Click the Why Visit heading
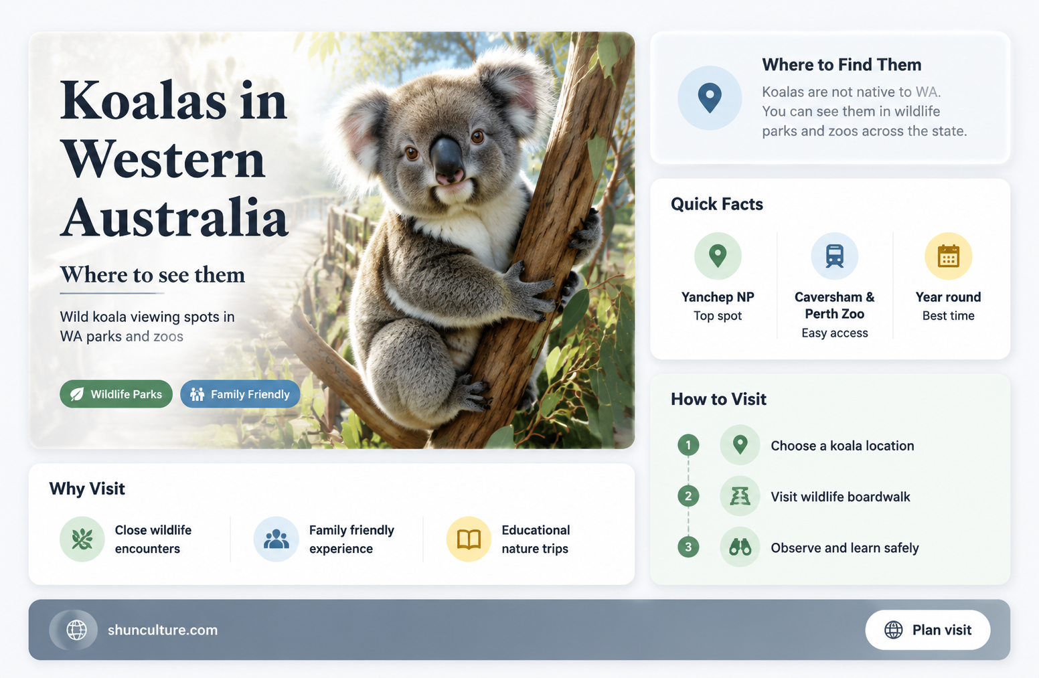 click(x=87, y=489)
